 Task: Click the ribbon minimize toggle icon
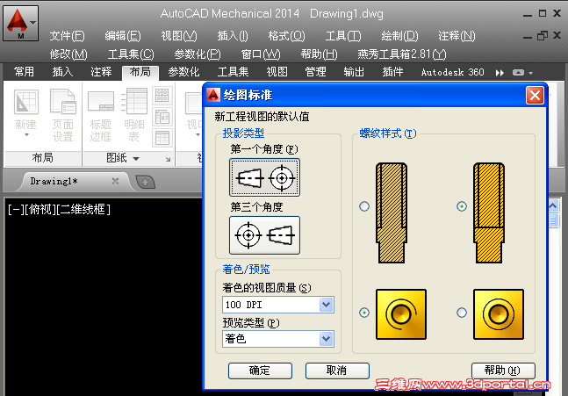pos(518,73)
